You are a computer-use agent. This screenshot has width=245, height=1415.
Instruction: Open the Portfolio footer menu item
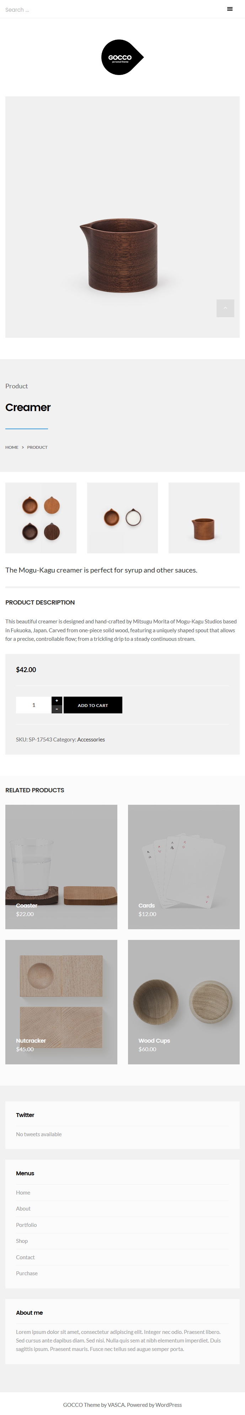[26, 1225]
